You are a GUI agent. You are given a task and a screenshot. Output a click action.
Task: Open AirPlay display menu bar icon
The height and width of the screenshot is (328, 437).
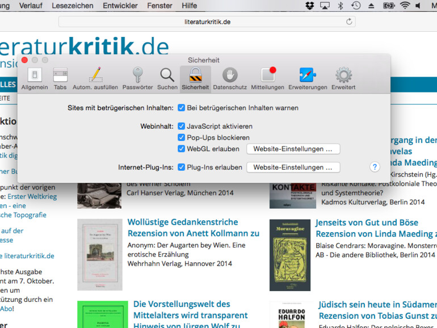tap(325, 6)
